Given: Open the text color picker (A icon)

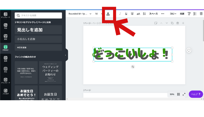Looking at the screenshot, I should pyautogui.click(x=108, y=14).
